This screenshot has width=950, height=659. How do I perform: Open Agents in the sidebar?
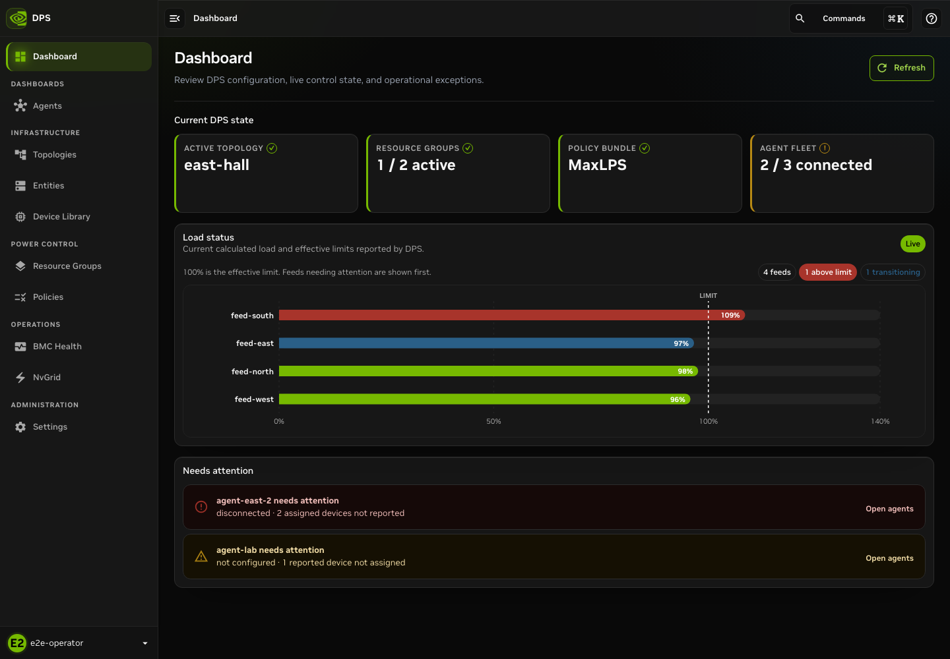(x=79, y=105)
